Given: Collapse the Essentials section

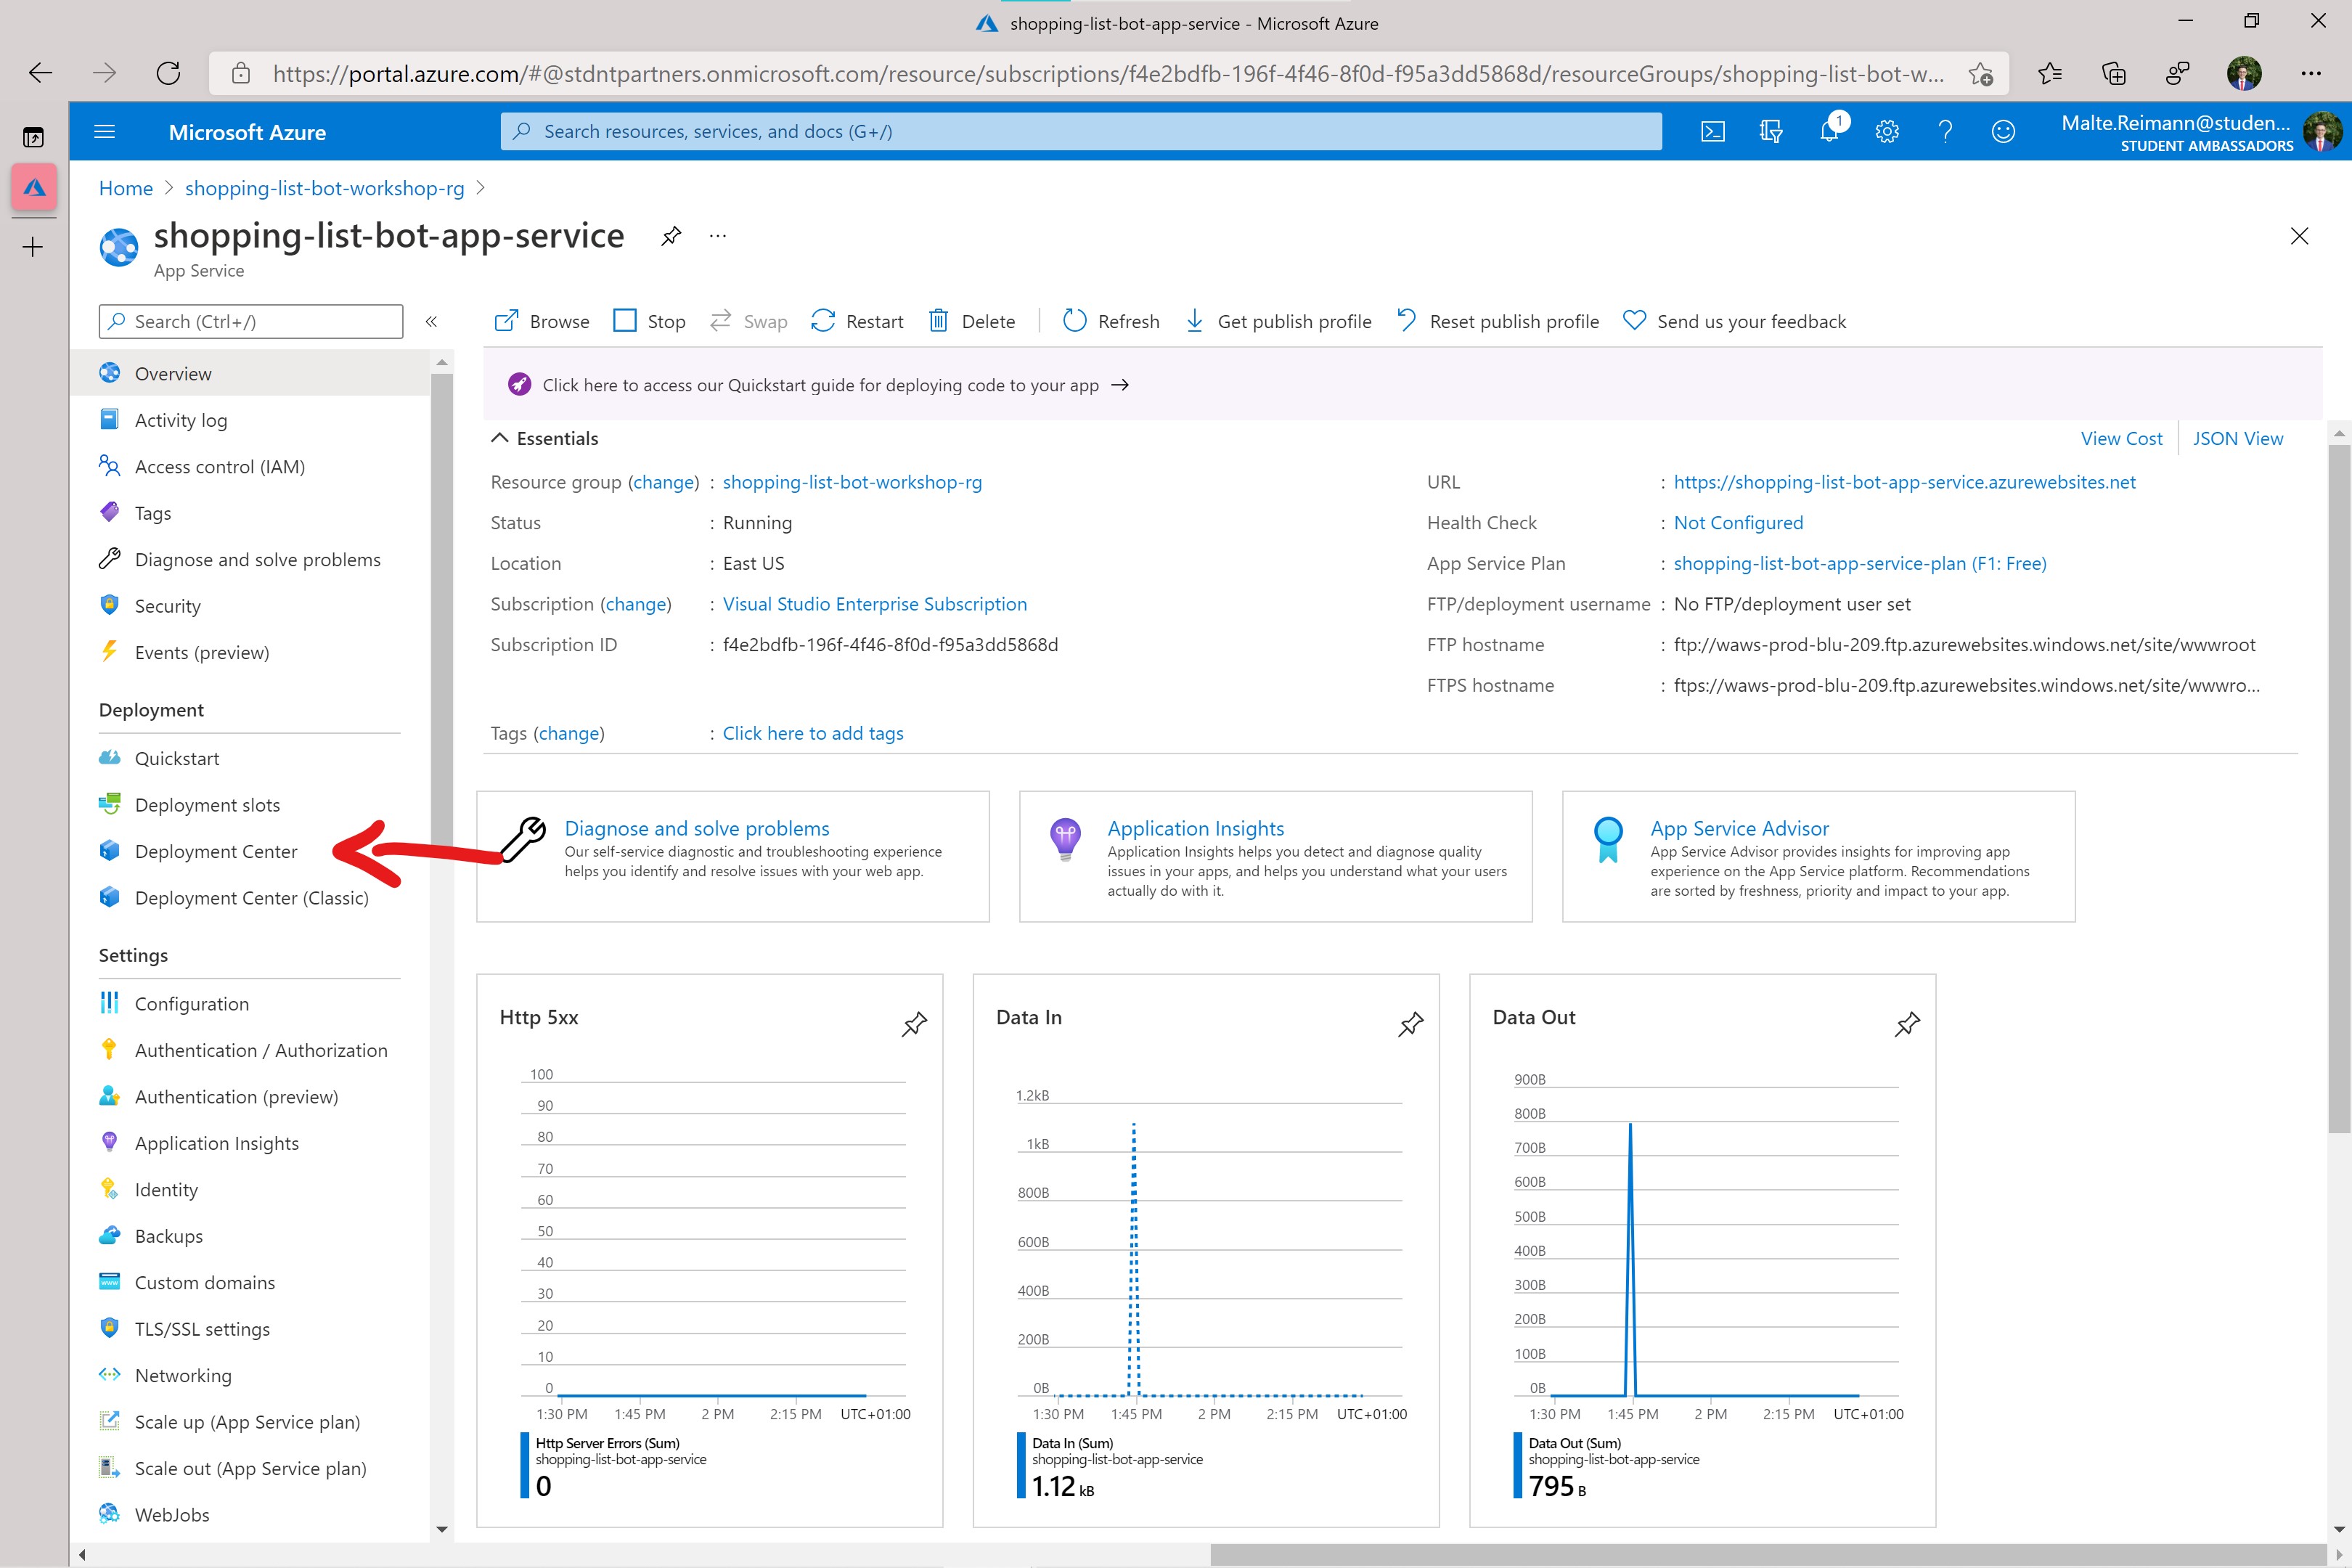Looking at the screenshot, I should pos(500,438).
